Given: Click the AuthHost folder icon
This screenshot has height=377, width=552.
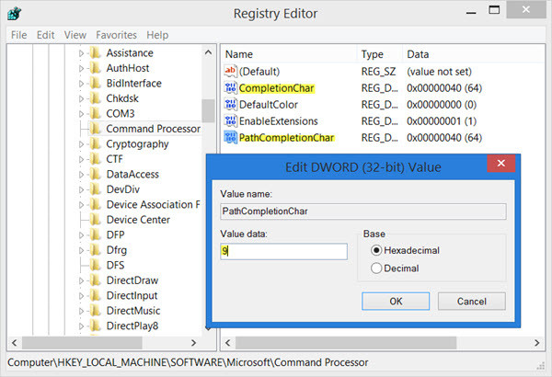Looking at the screenshot, I should coord(95,68).
